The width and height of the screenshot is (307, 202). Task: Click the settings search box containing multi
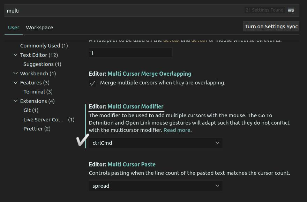(x=152, y=10)
